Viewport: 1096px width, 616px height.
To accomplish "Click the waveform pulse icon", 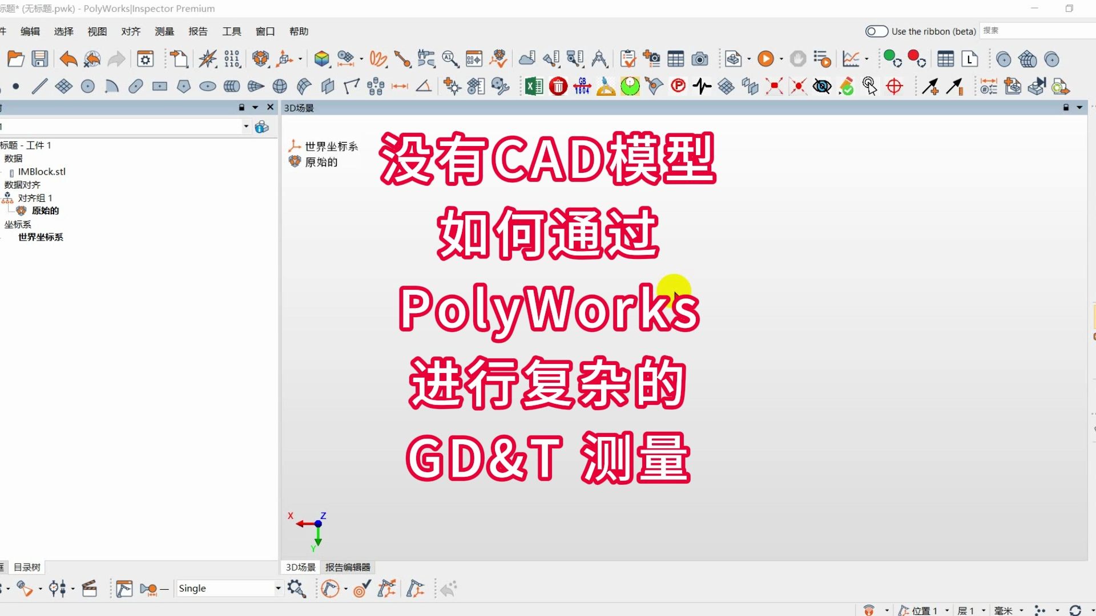I will click(x=702, y=87).
